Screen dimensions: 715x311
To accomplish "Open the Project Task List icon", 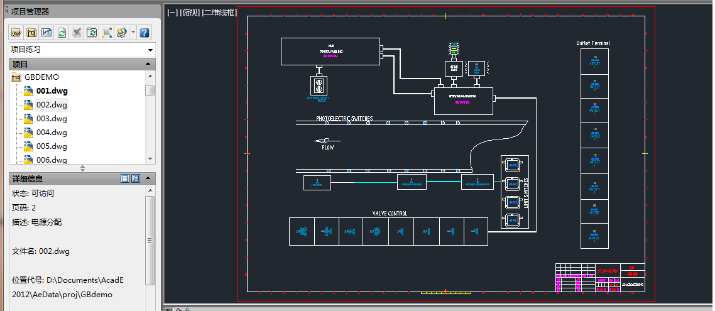I will 77,33.
